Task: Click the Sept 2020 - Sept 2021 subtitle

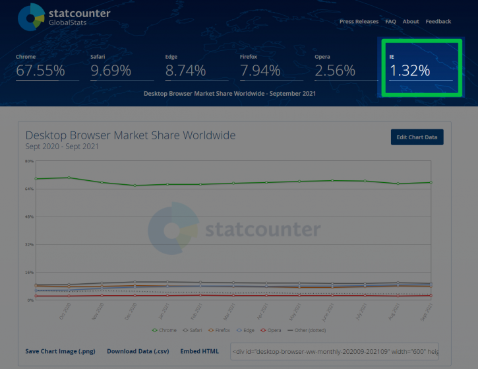Action: [x=62, y=147]
